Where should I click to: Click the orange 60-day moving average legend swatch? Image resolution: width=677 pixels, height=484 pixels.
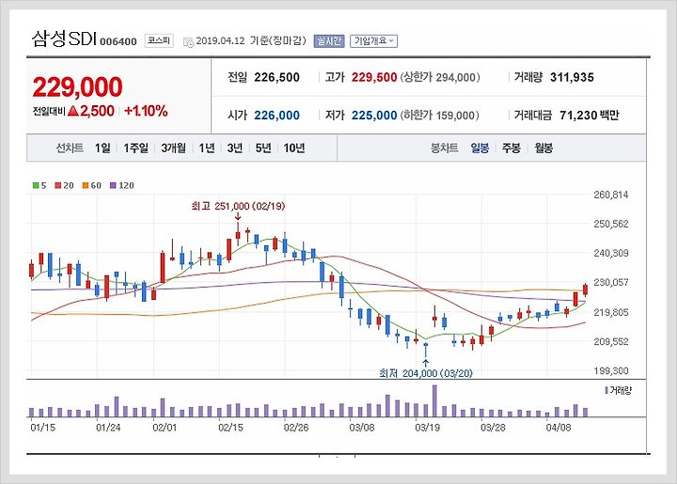[x=86, y=185]
